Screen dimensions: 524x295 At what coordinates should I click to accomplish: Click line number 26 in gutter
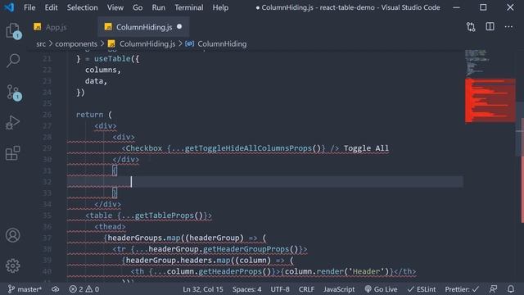tap(47, 115)
